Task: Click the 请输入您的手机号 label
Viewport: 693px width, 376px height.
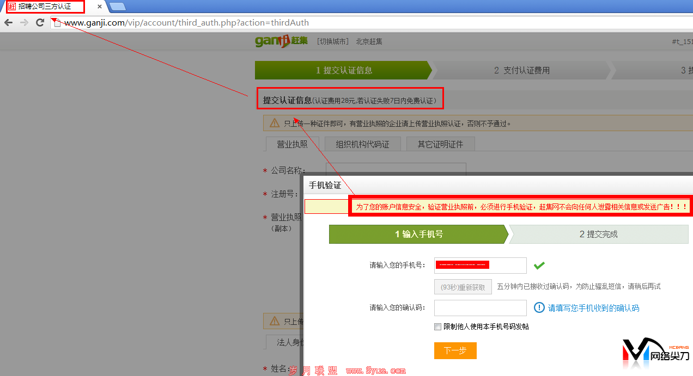Action: coord(397,266)
